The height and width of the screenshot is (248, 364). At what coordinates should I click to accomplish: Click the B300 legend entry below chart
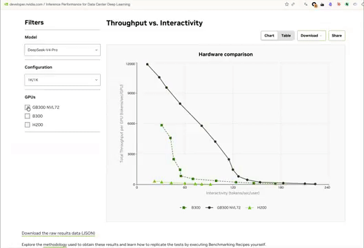coord(190,207)
